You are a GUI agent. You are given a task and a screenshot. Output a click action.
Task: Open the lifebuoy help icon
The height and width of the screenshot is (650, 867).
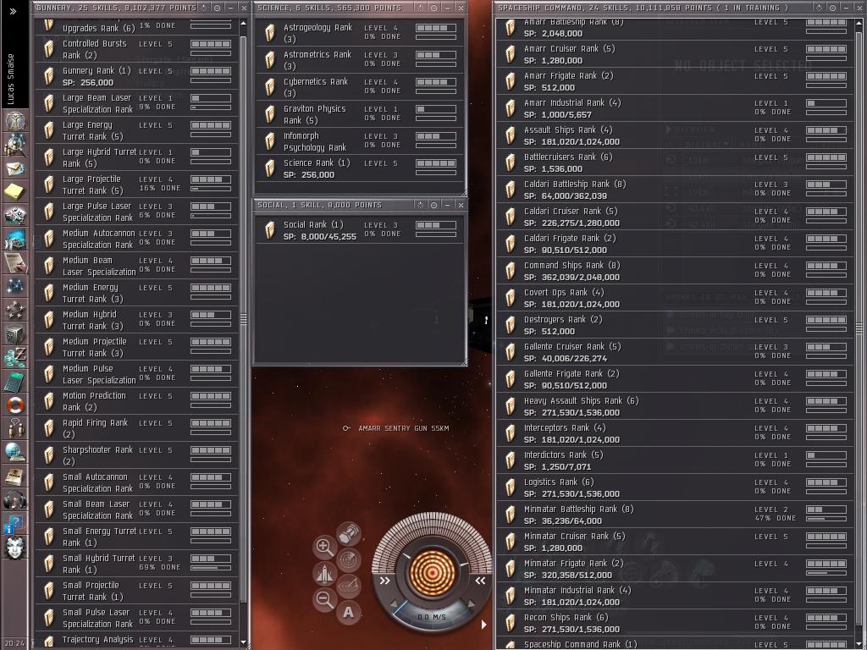coord(15,405)
